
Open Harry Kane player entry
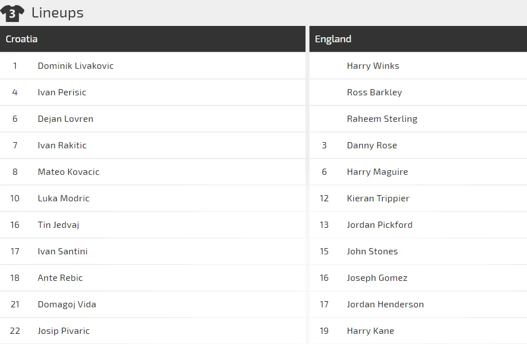(x=370, y=331)
